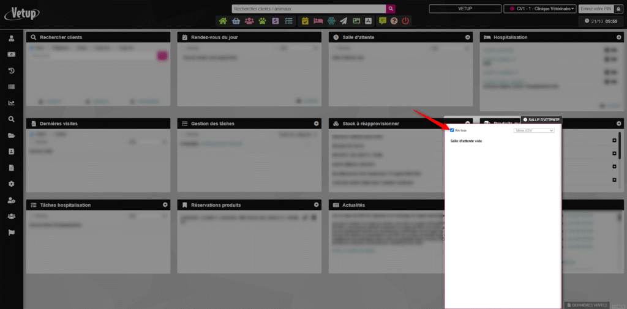Expand the Tâches hospitalisation panel
This screenshot has width=627, height=309.
pyautogui.click(x=165, y=205)
